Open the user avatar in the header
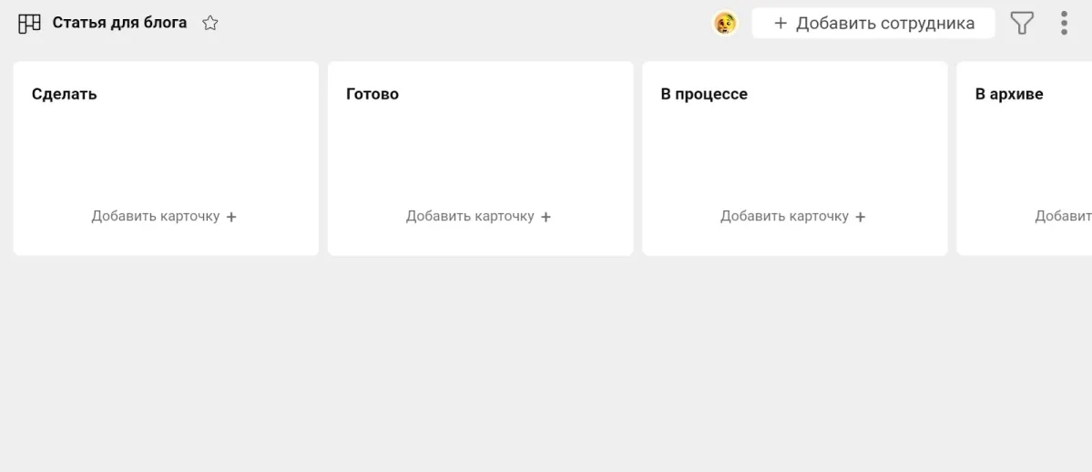 point(725,24)
